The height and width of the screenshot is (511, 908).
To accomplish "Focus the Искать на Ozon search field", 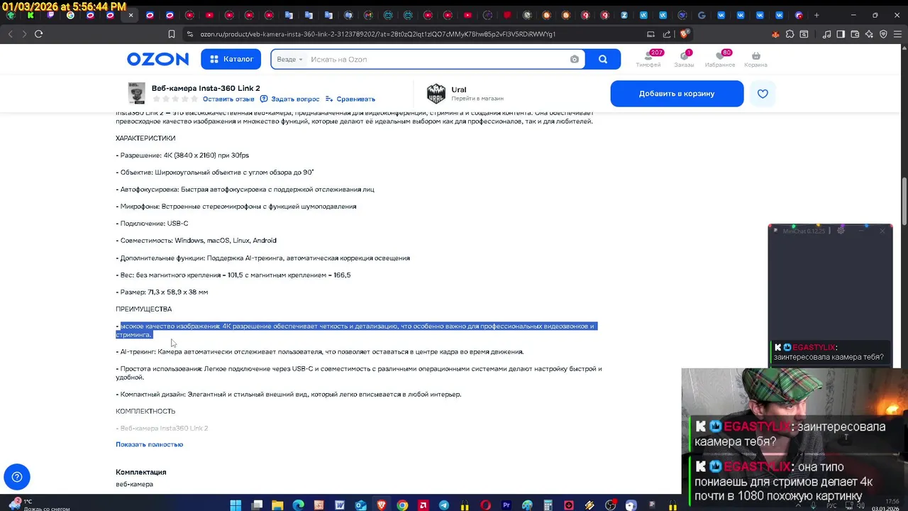I will (x=436, y=60).
